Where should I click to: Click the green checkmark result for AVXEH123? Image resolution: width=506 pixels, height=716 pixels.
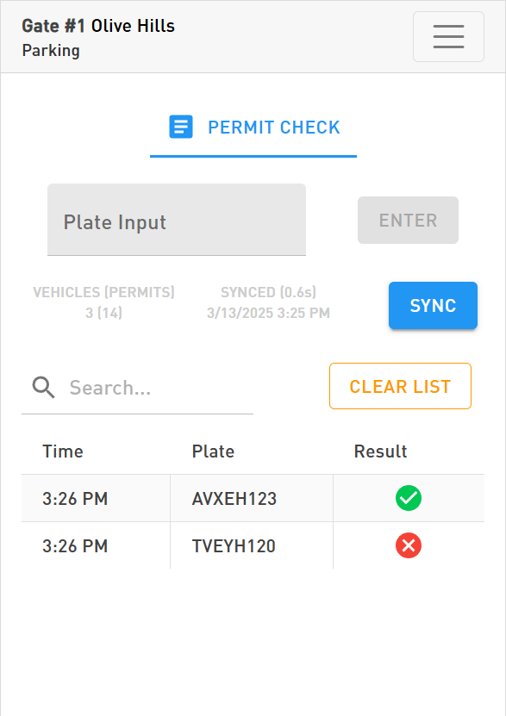(x=409, y=498)
